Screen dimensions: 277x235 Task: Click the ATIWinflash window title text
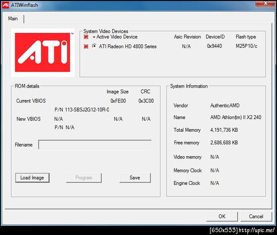(x=24, y=5)
